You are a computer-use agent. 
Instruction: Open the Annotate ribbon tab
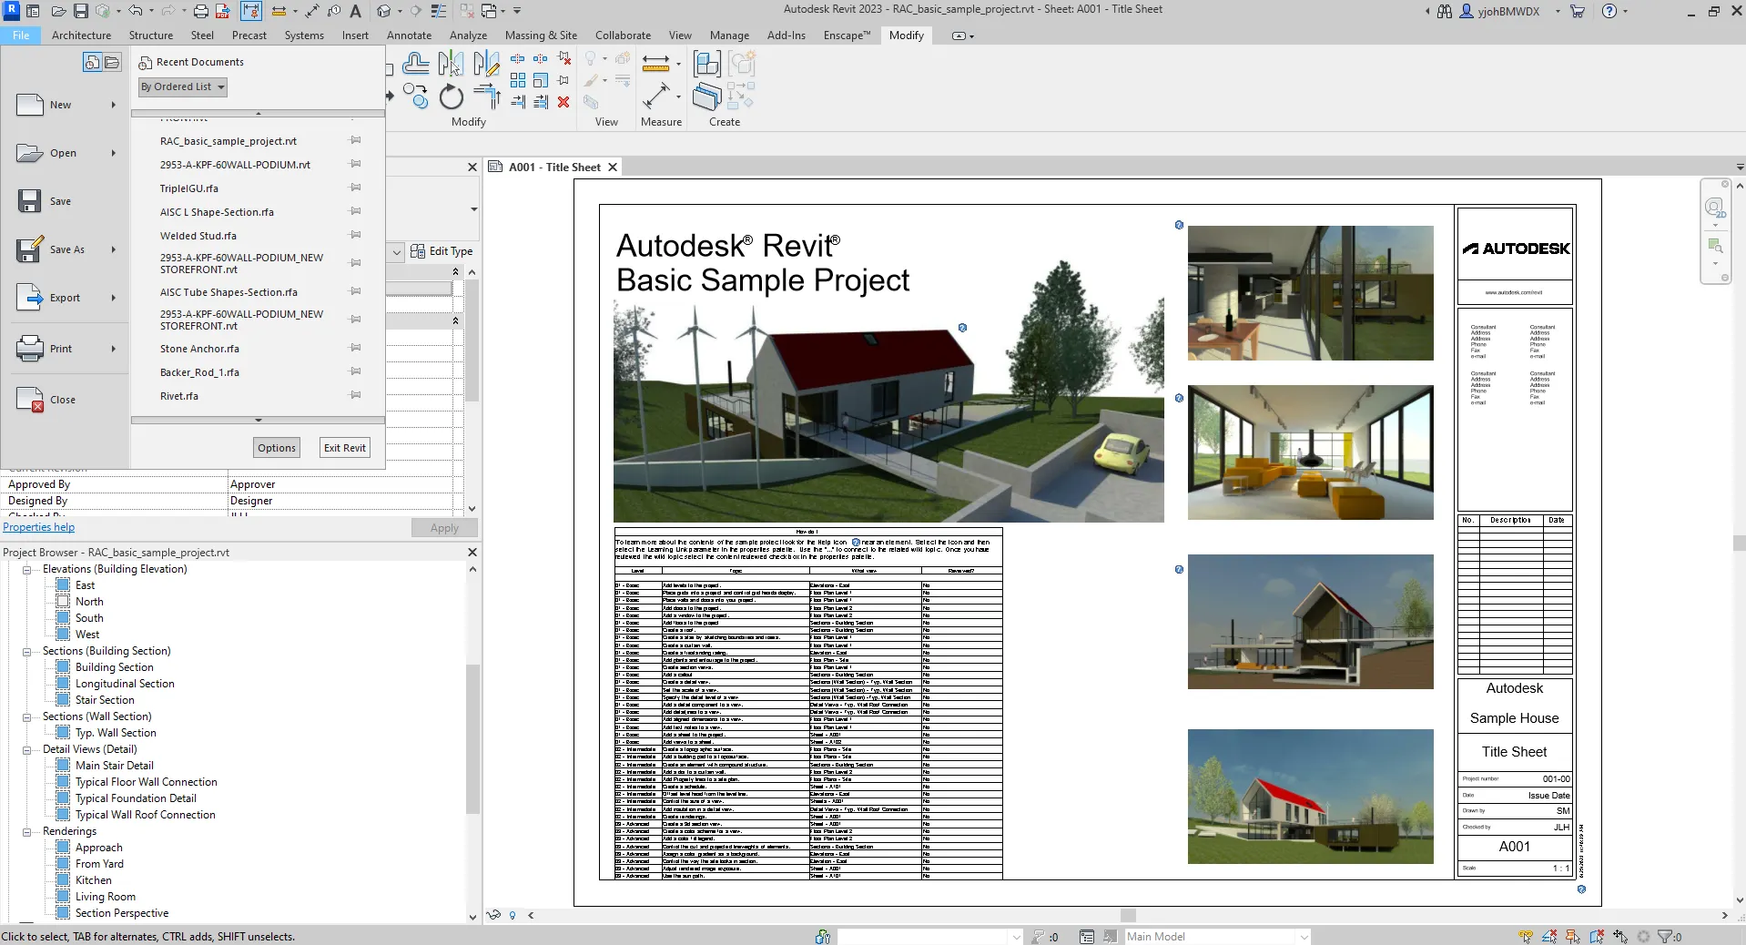[x=409, y=36]
